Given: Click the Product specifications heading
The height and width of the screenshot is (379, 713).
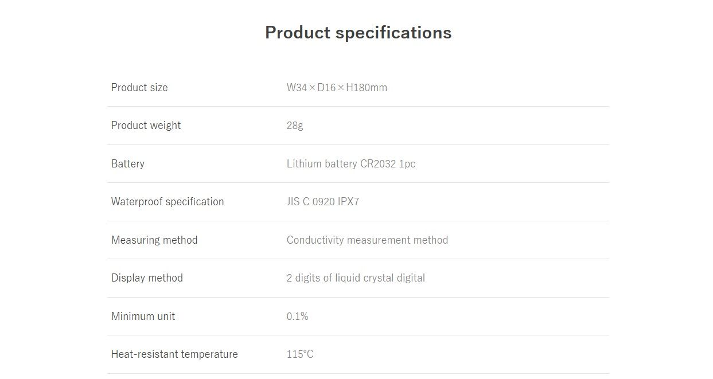Looking at the screenshot, I should (358, 33).
